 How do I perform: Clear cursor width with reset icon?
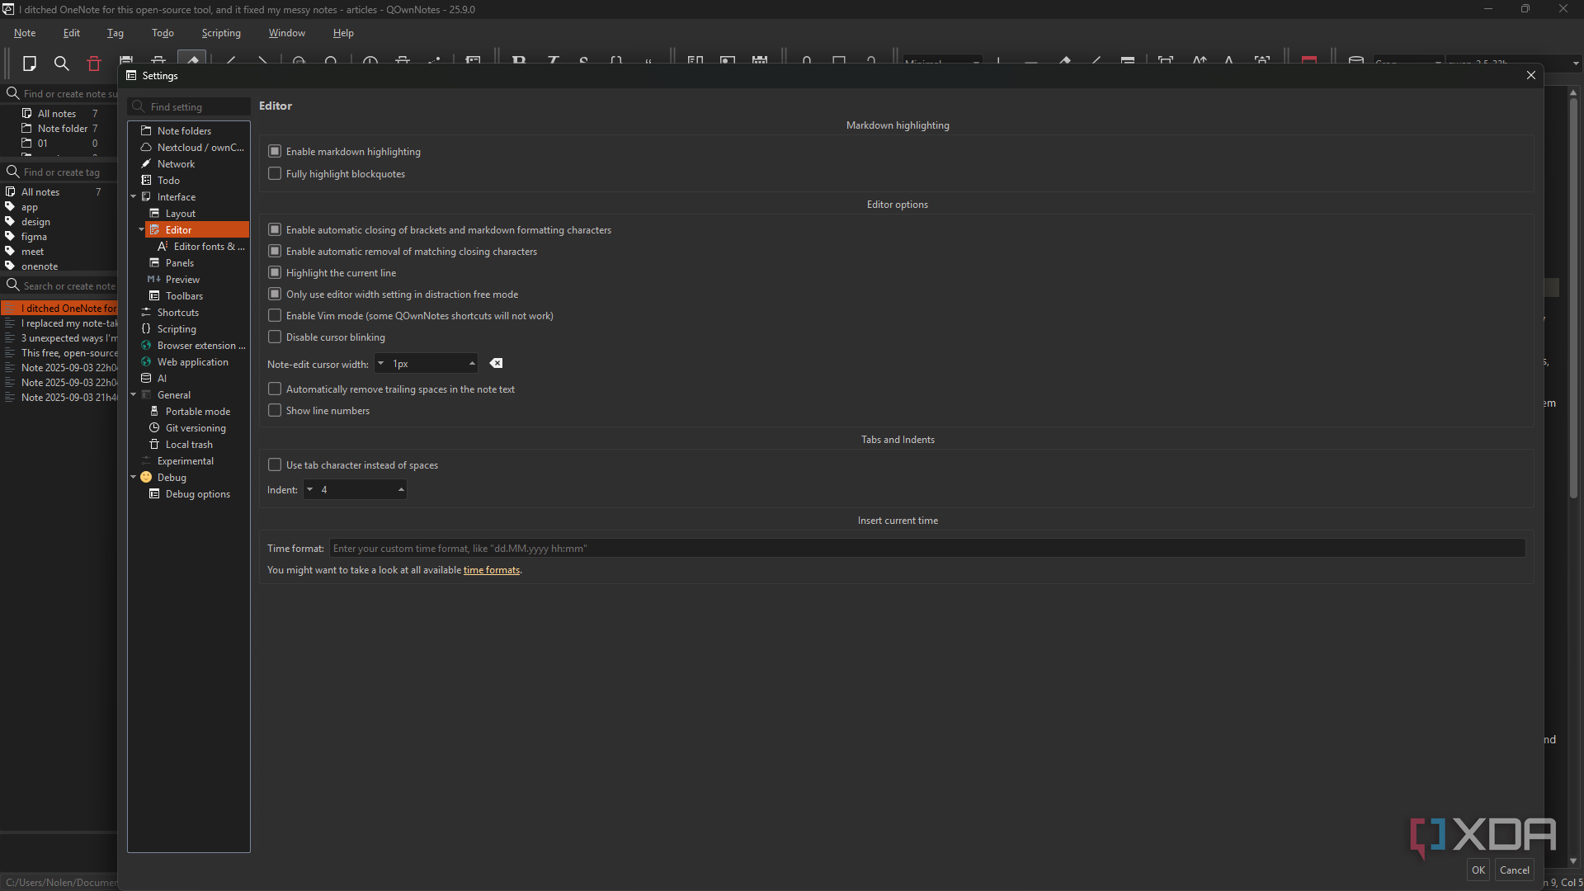(496, 364)
